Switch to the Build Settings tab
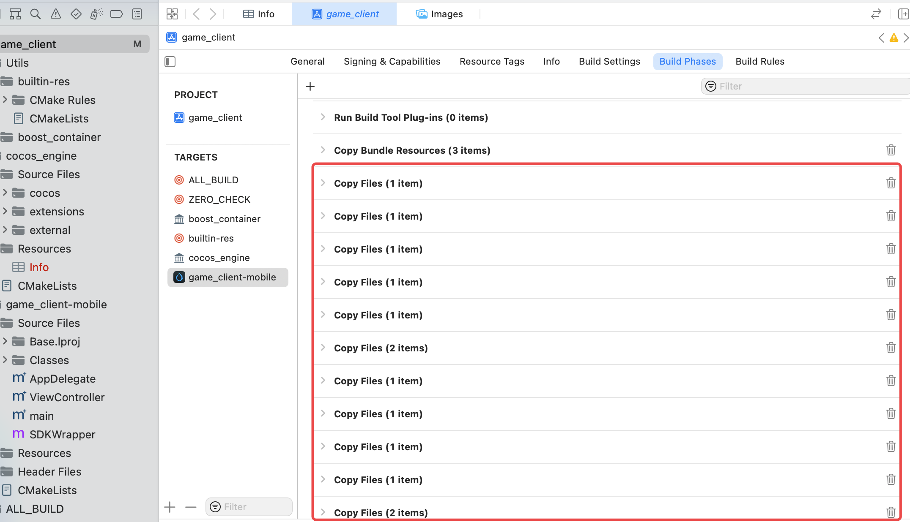The width and height of the screenshot is (910, 522). coord(609,61)
